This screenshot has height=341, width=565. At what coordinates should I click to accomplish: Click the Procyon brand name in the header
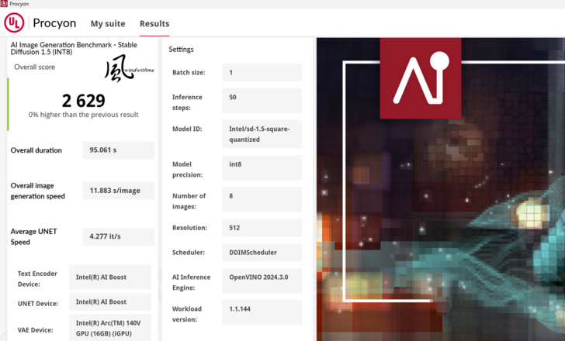(54, 23)
